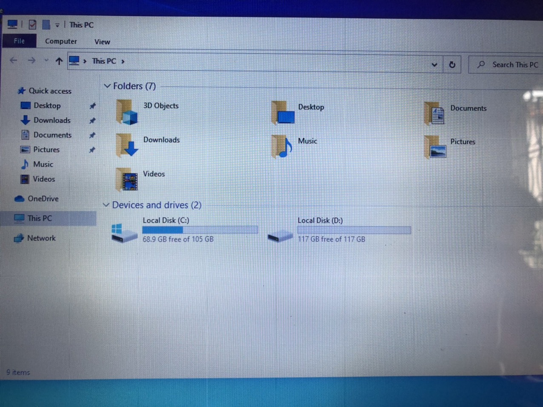
Task: Open the Documents folder icon in Folders
Action: (x=434, y=114)
